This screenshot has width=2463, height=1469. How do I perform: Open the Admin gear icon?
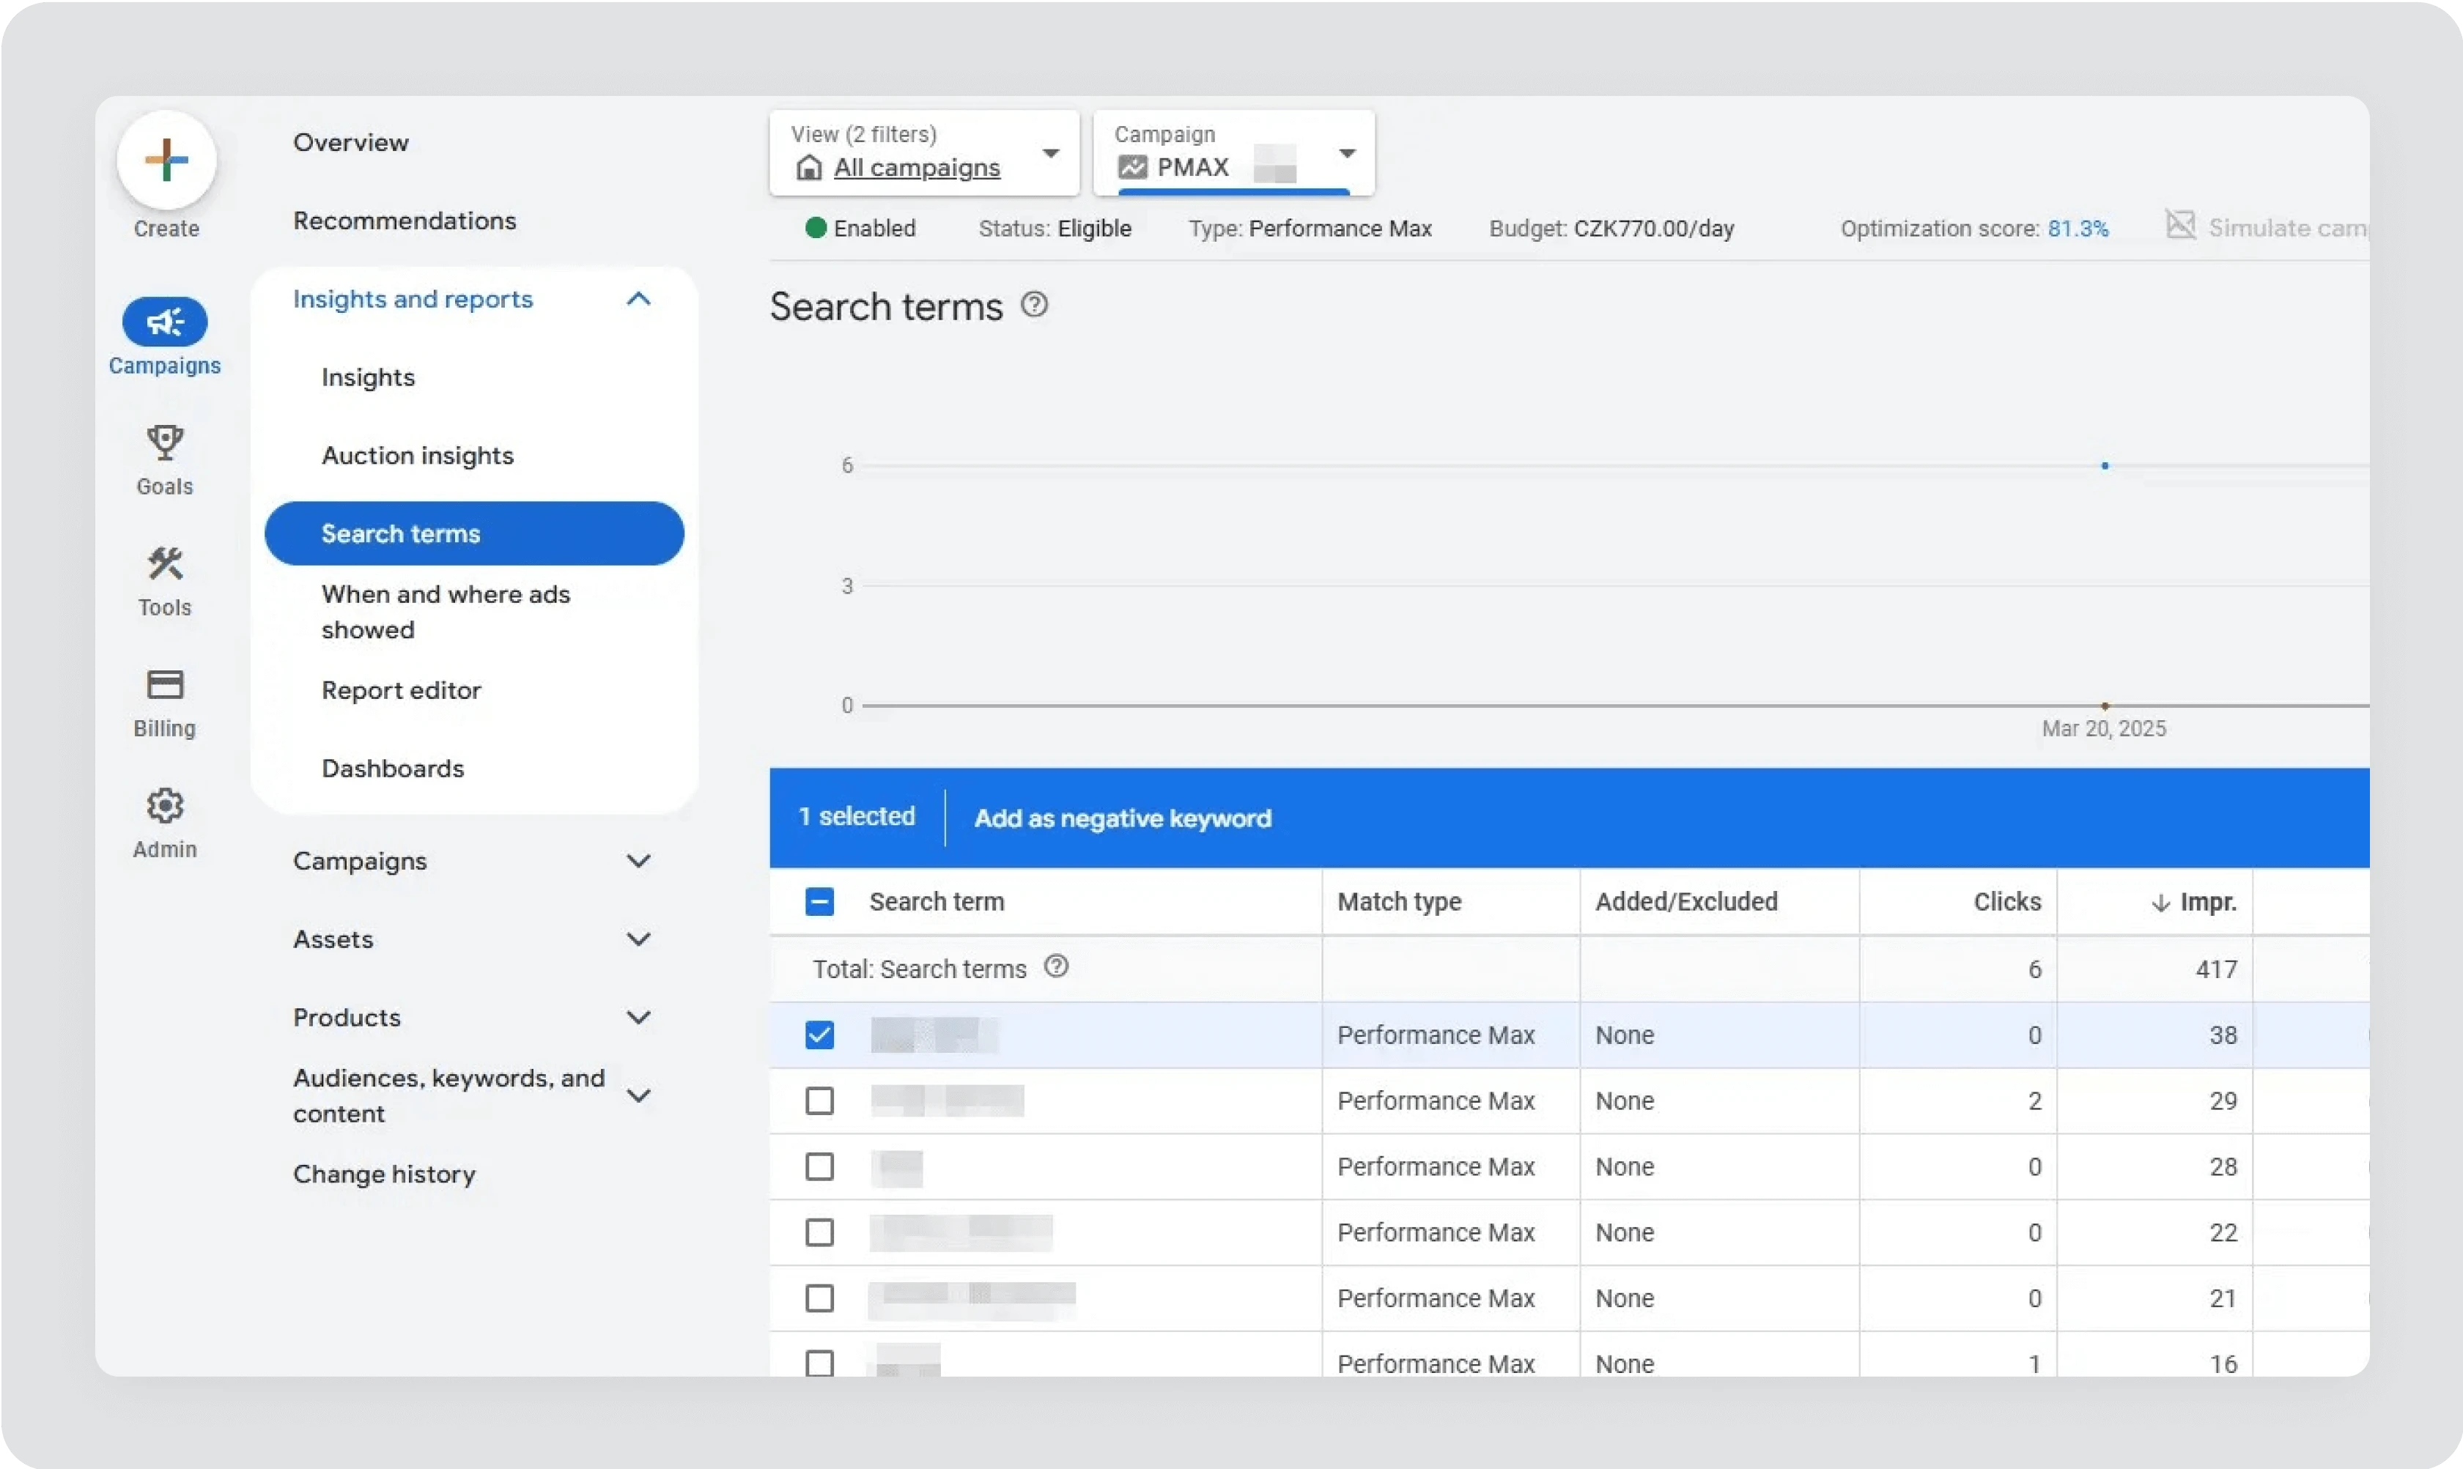(x=164, y=806)
